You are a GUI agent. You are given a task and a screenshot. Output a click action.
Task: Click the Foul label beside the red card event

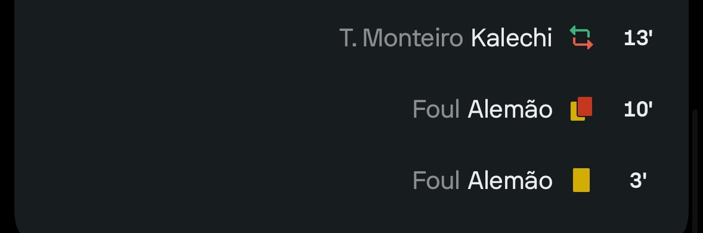[x=436, y=109]
